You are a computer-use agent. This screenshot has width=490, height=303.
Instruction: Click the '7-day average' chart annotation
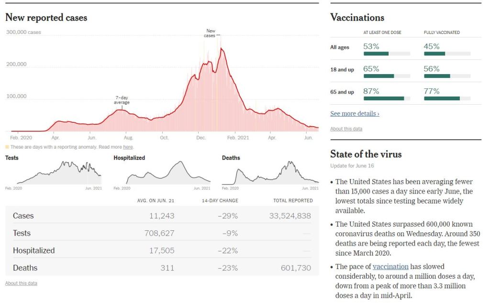[122, 100]
